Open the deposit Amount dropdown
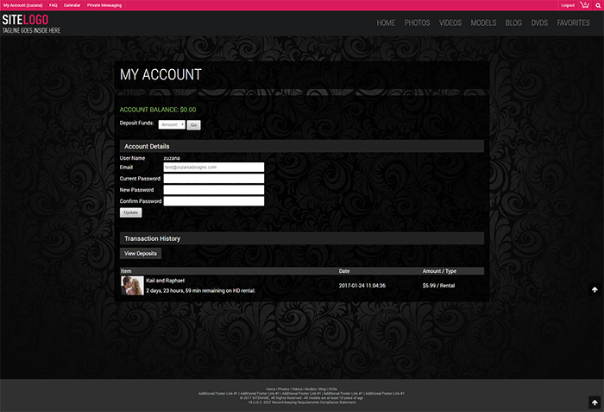The width and height of the screenshot is (604, 412). coord(172,124)
